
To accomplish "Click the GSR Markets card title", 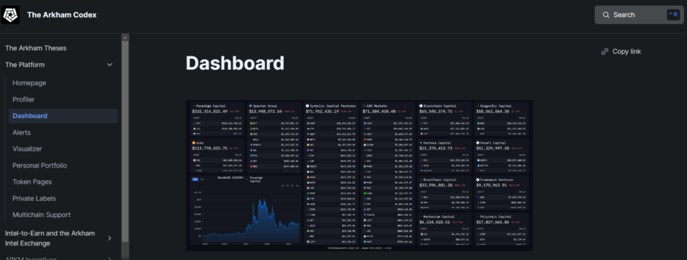I will (377, 106).
